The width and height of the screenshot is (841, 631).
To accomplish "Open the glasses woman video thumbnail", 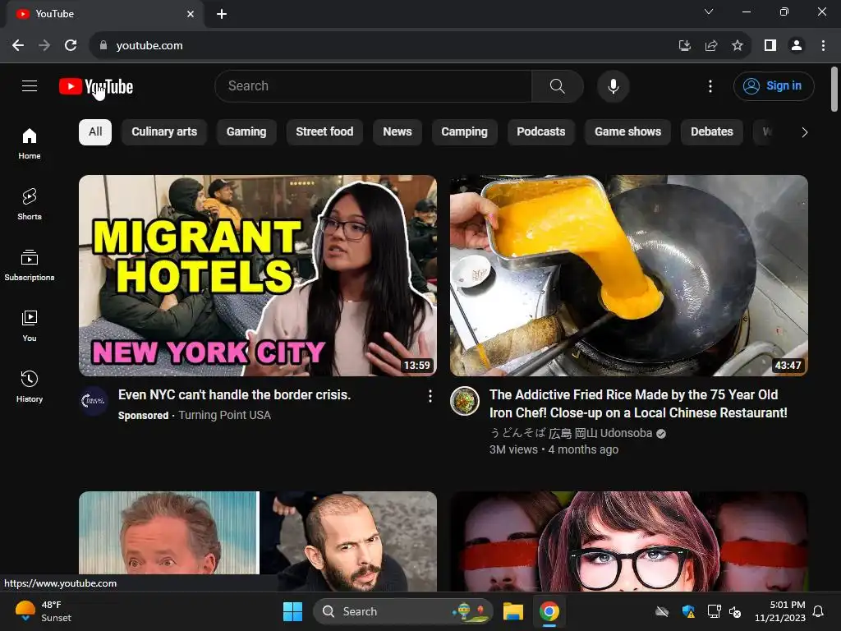I will point(628,541).
